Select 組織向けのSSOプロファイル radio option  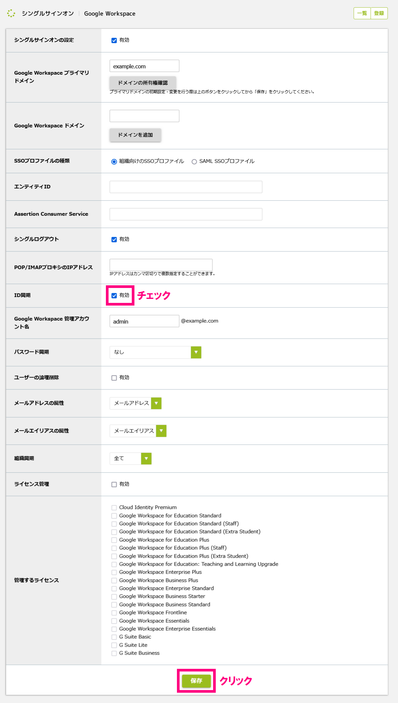point(114,162)
